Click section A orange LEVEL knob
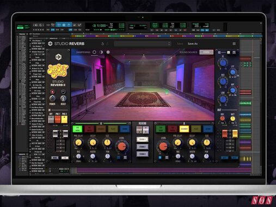Image resolution: width=276 pixels, height=207 pixels. click(x=122, y=147)
